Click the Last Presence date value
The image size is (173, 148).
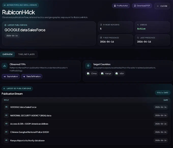pyautogui.click(x=144, y=42)
